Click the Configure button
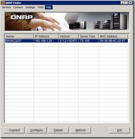135x139 pixels. [x=36, y=130]
